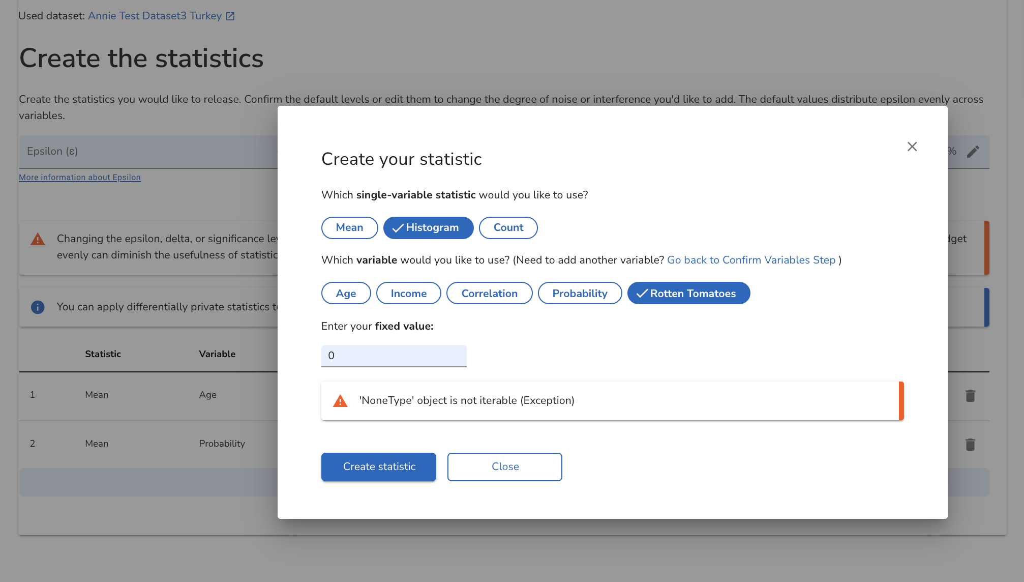The image size is (1024, 582).
Task: Click the warning triangle near the epsilon budget message
Action: 37,239
